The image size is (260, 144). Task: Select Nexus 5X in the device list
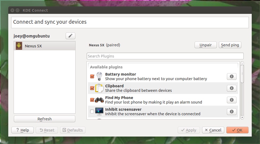[44, 46]
